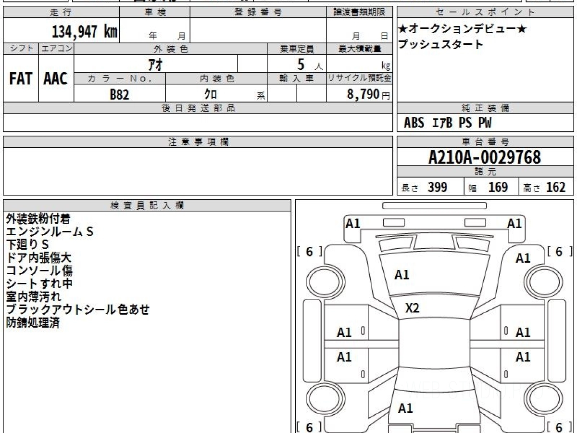Select the note ドア内張傷大
The image size is (577, 433).
pos(39,258)
